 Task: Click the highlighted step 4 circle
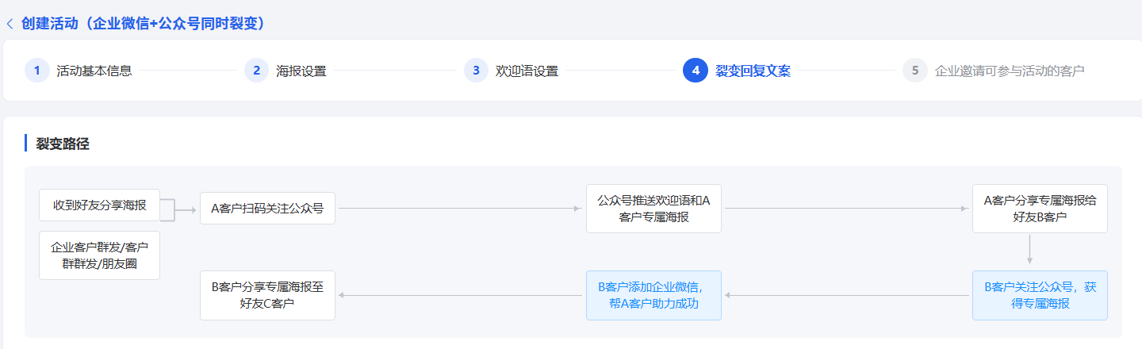696,70
